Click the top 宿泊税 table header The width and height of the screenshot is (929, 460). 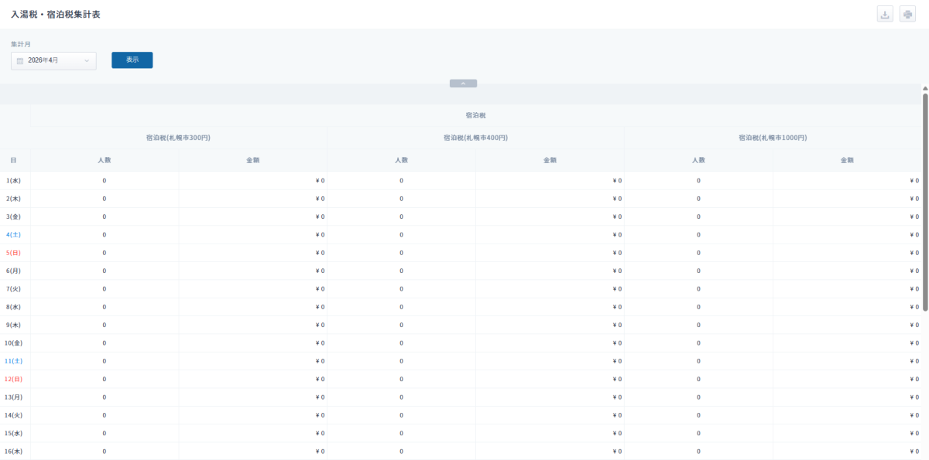(475, 115)
